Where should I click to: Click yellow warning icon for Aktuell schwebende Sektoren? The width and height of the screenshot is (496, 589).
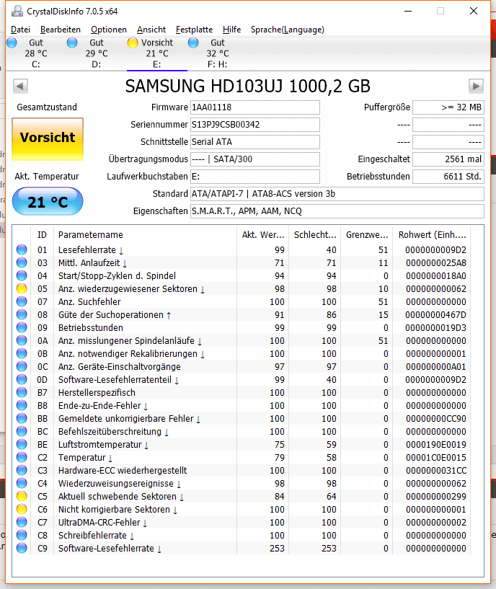click(x=22, y=496)
